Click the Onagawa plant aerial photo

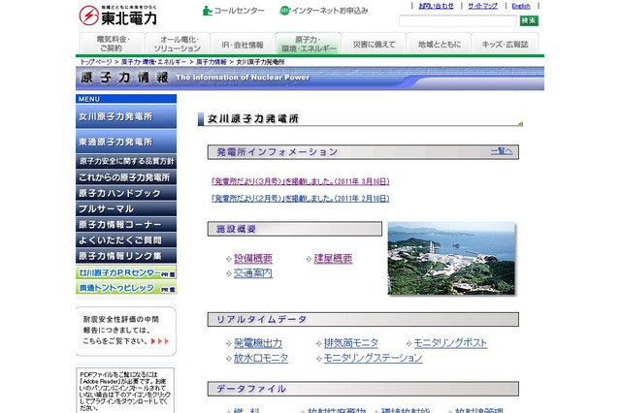coord(451,258)
